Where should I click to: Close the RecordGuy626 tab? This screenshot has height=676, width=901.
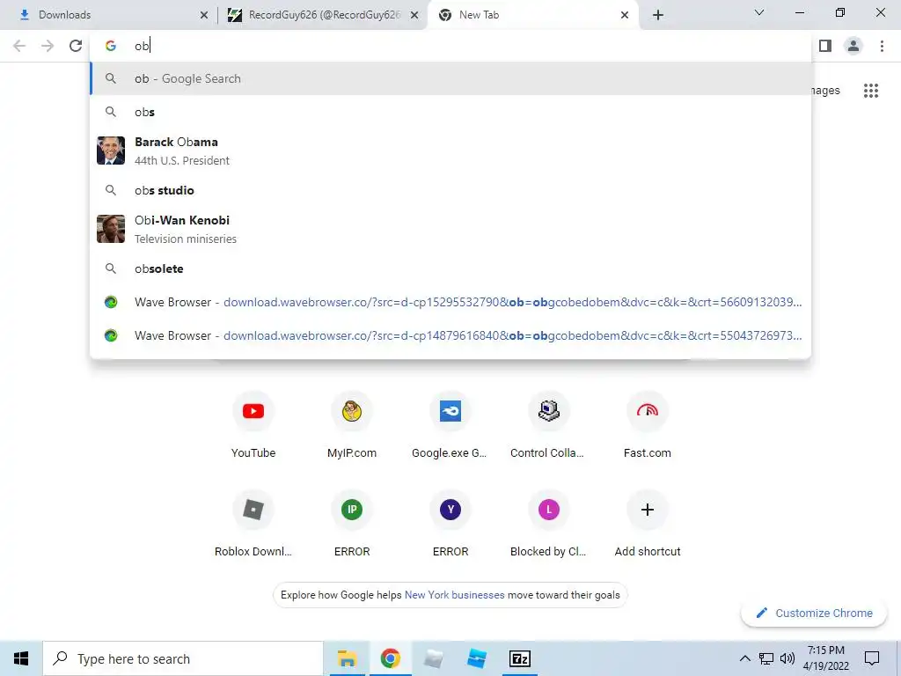[414, 16]
